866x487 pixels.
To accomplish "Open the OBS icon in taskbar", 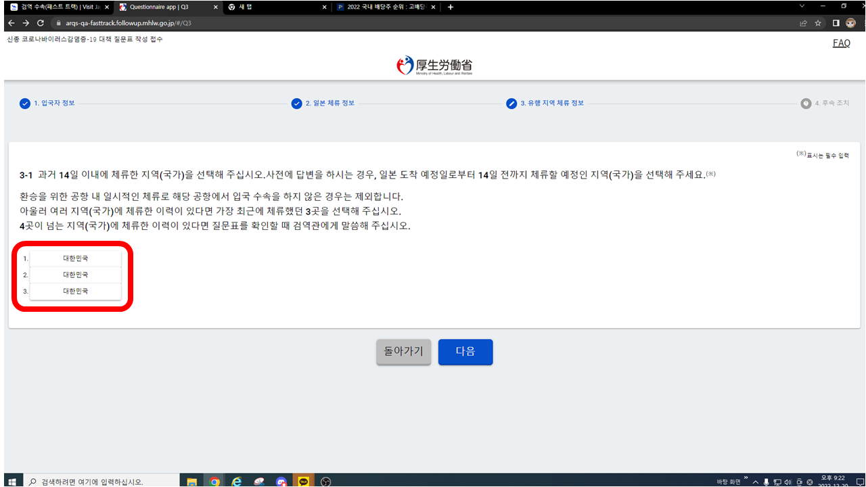I will point(326,482).
